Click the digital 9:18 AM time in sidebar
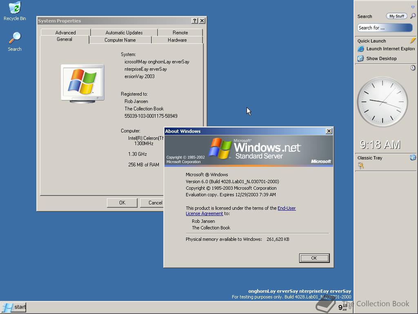The height and width of the screenshot is (314, 418). tap(380, 144)
